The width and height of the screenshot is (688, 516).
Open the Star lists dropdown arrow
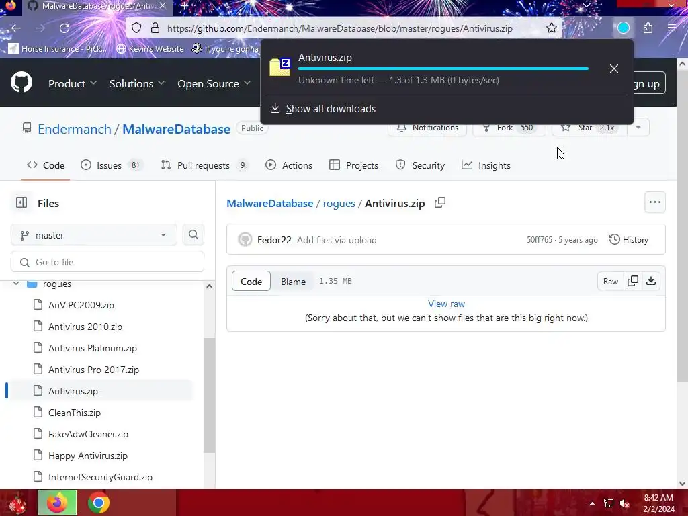(638, 128)
